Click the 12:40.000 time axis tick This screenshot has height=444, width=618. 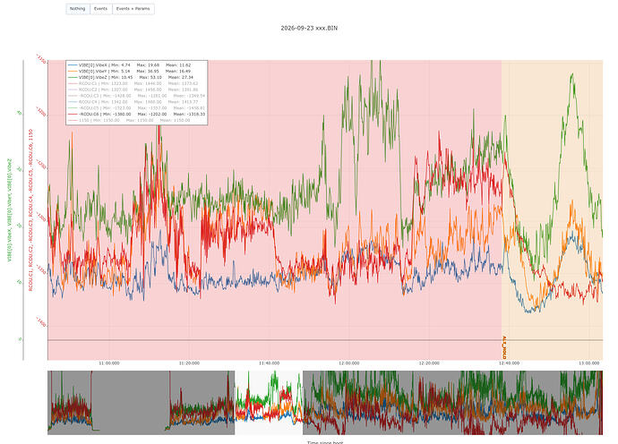(509, 363)
